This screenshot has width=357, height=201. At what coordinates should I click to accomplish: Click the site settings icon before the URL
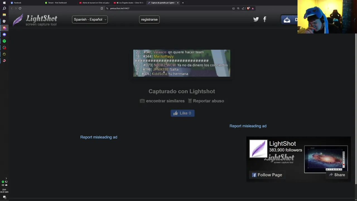[107, 8]
